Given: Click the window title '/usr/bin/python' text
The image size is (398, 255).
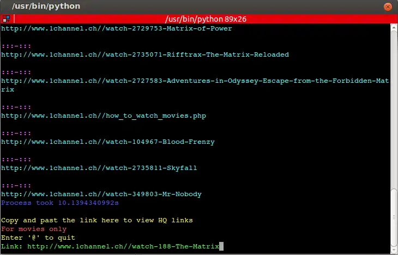Looking at the screenshot, I should coord(46,6).
